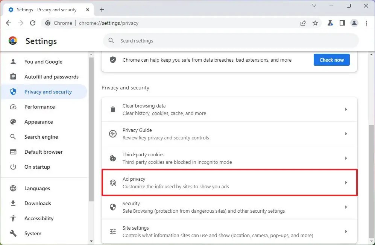375x245 pixels.
Task: Click the Search engine magnifier icon
Action: [13, 137]
